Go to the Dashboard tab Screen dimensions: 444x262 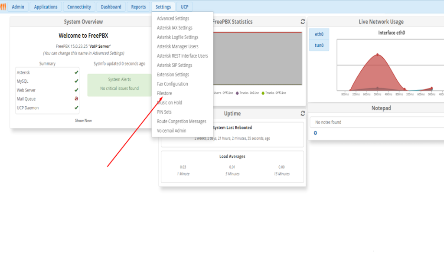[111, 7]
